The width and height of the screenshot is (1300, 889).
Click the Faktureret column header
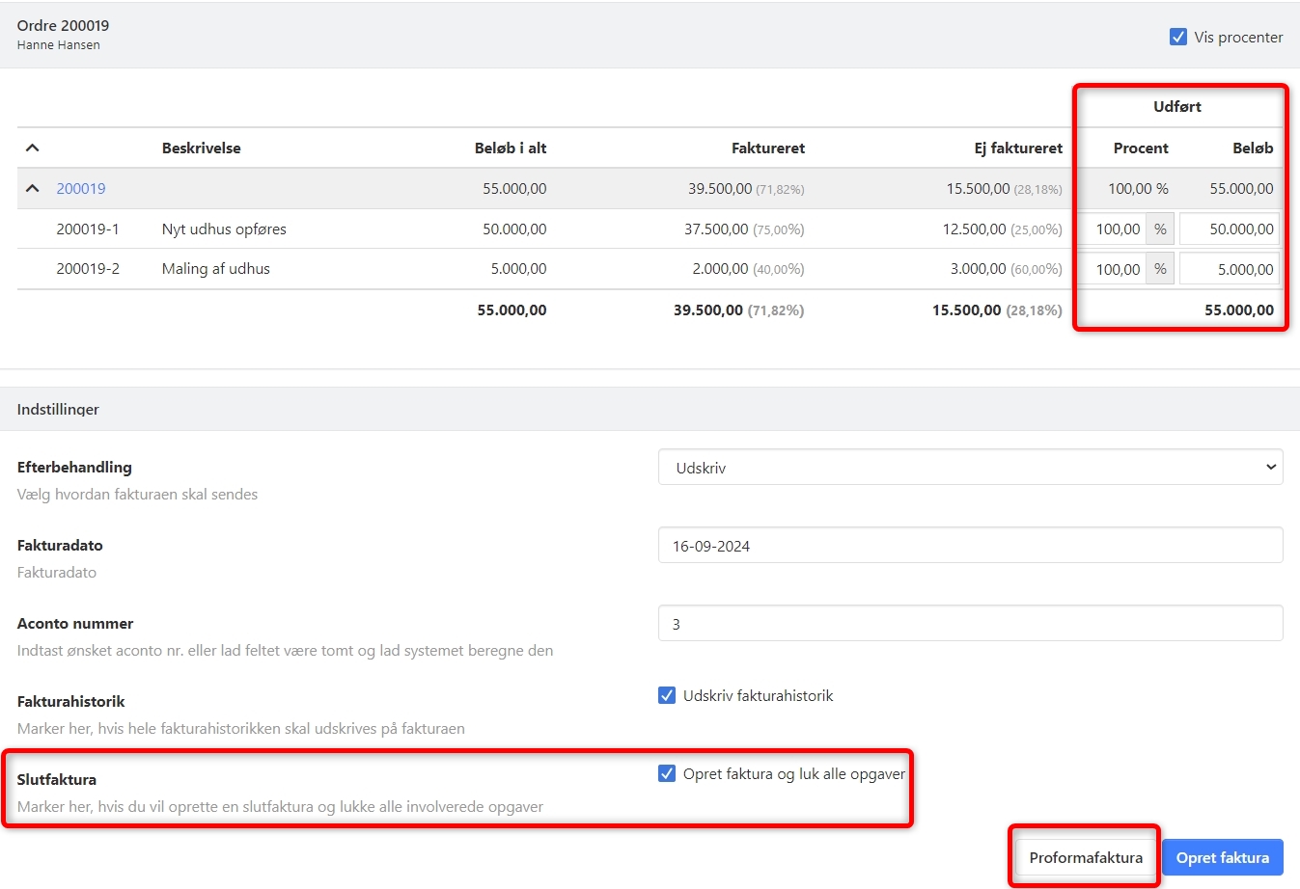tap(767, 148)
